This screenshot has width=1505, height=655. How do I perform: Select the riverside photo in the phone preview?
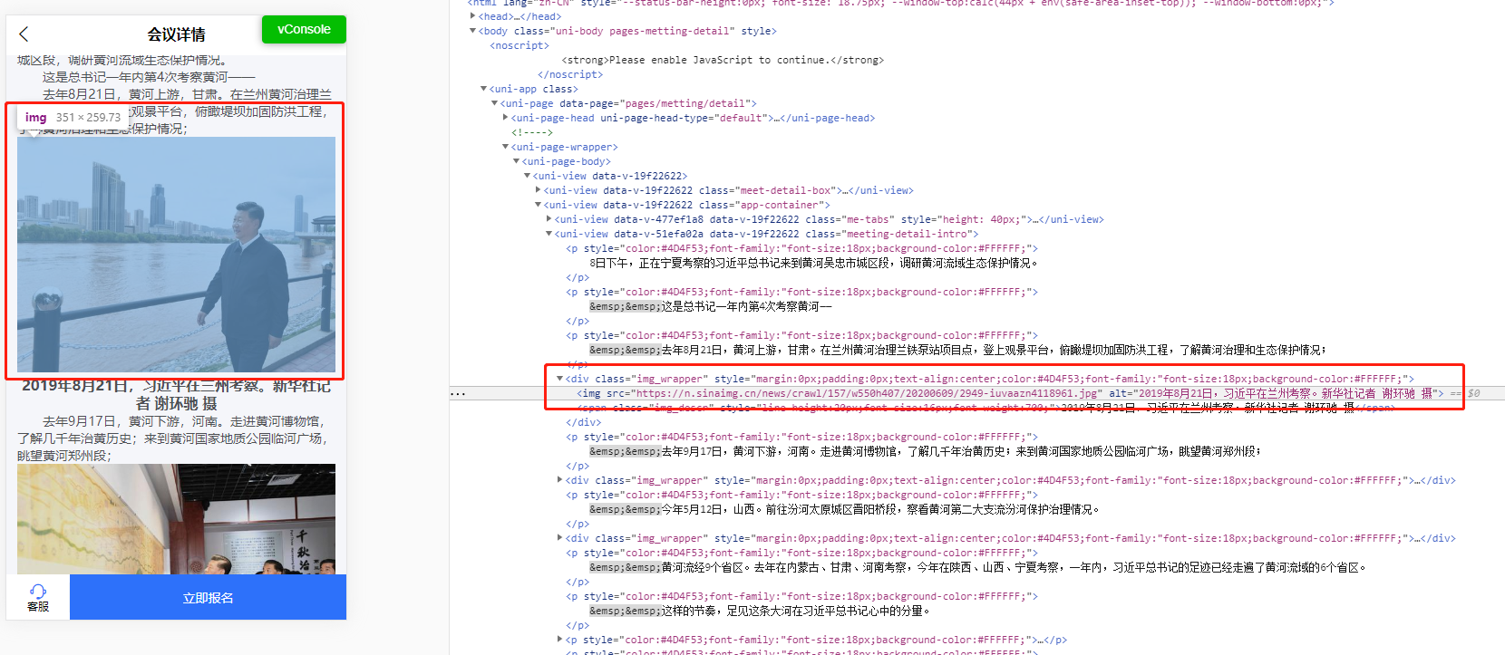point(176,255)
